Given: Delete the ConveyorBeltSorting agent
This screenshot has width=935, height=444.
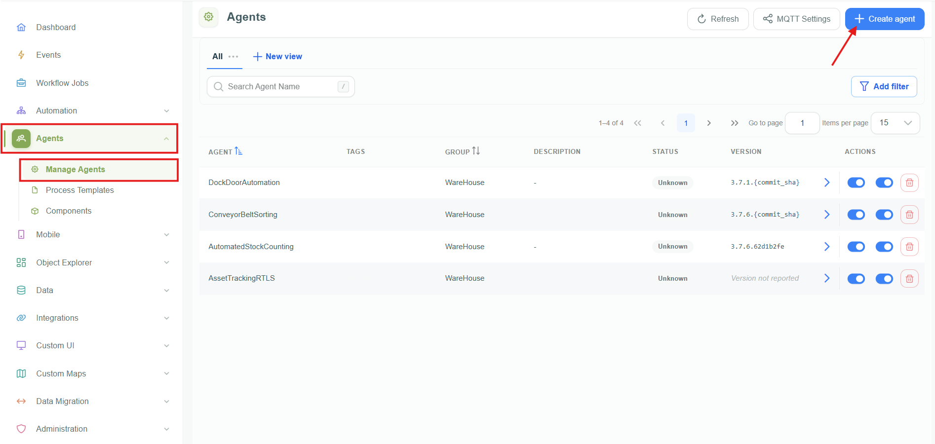Looking at the screenshot, I should (x=909, y=215).
